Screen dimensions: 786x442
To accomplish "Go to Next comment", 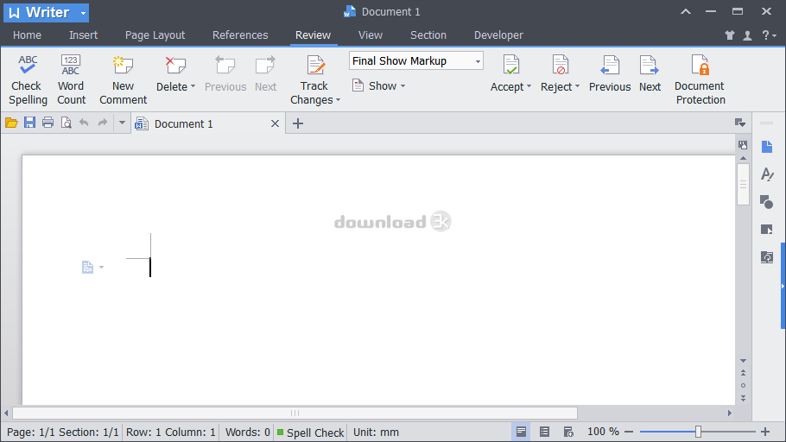I will click(265, 74).
